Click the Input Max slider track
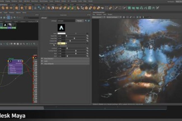182x121 pixels. coord(76,38)
